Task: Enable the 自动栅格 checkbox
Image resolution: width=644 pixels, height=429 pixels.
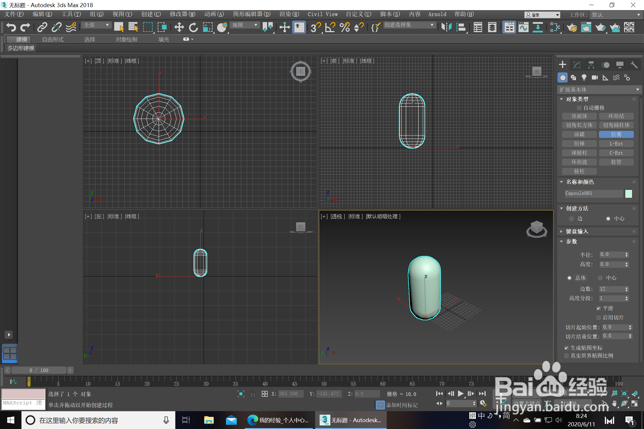Action: [579, 108]
